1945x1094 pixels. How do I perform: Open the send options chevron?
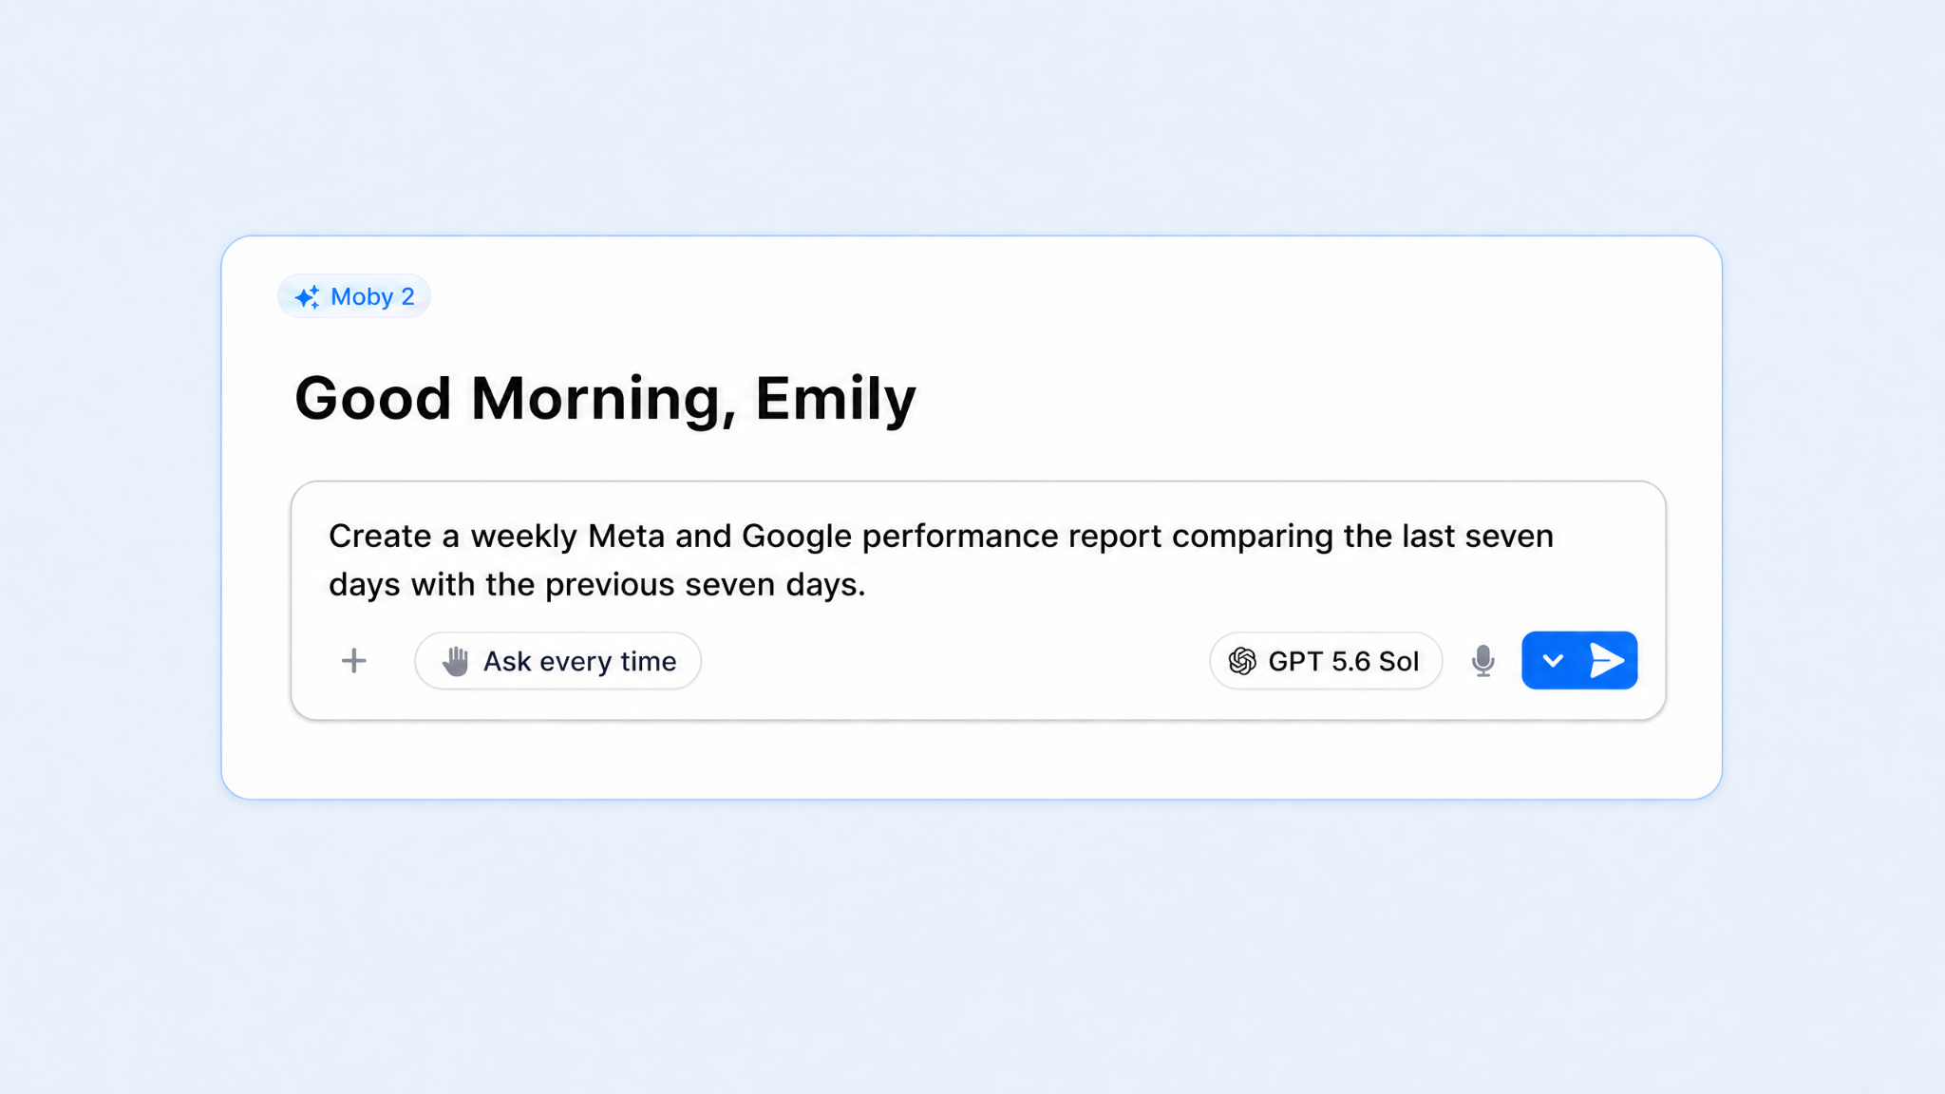(x=1553, y=660)
